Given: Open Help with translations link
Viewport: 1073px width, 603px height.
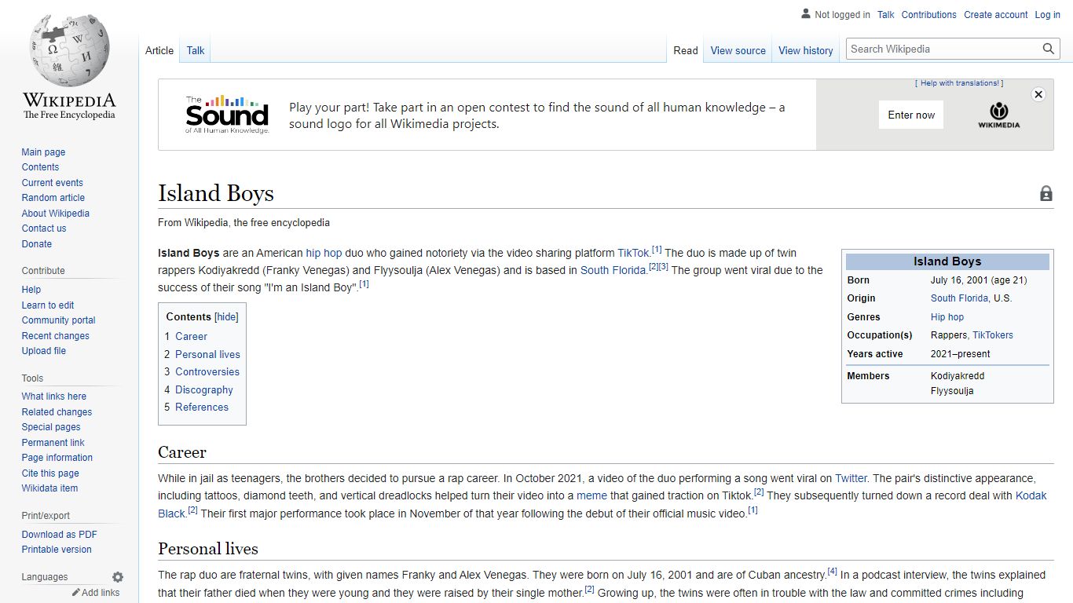Looking at the screenshot, I should click(x=960, y=83).
